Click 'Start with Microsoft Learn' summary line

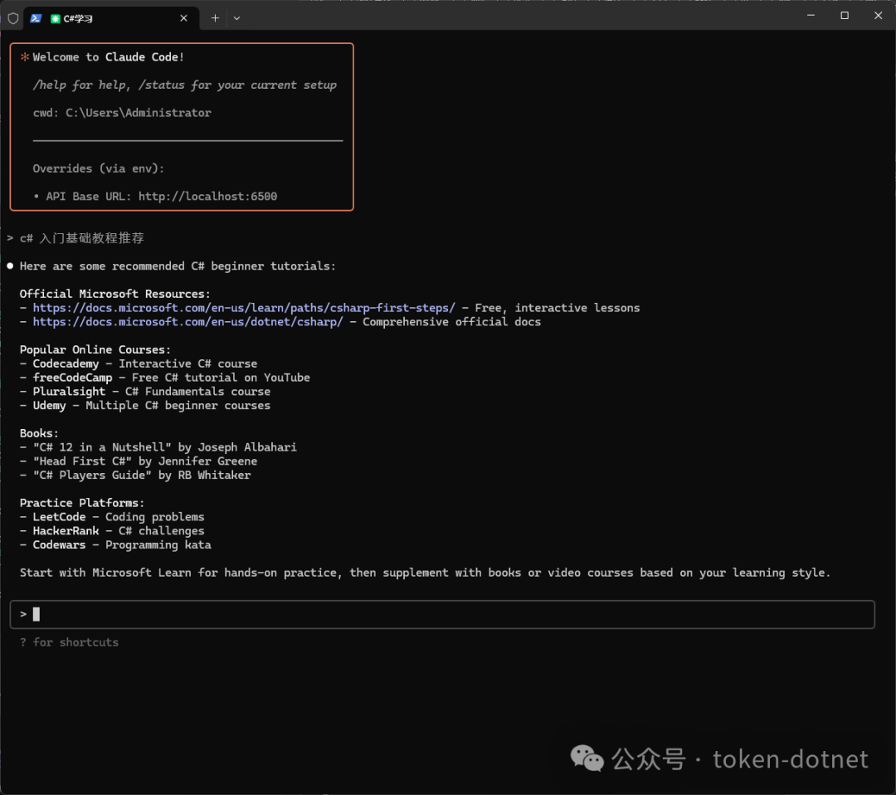tap(425, 573)
